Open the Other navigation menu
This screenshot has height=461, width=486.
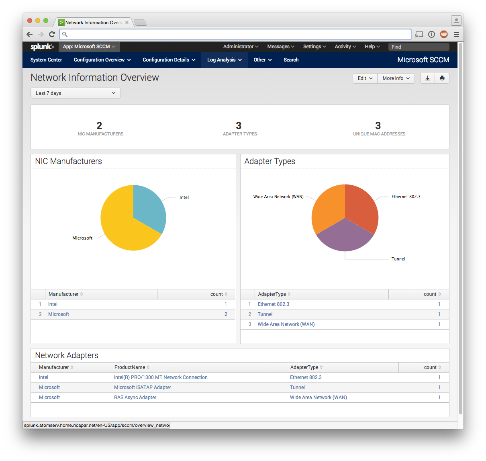(263, 60)
